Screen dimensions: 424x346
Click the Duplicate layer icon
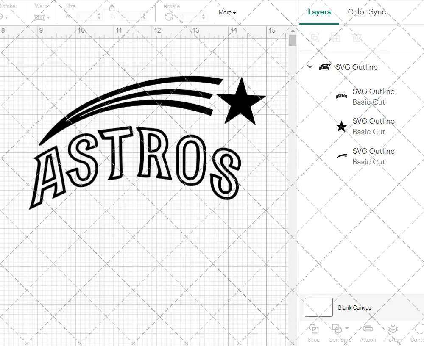(335, 37)
